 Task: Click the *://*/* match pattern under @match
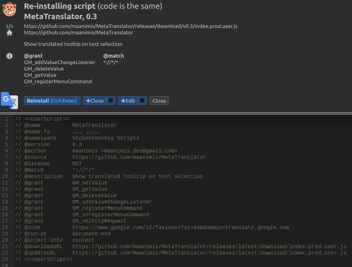click(x=111, y=62)
